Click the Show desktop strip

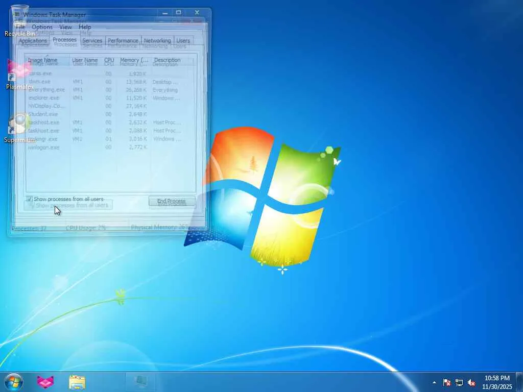pos(519,382)
